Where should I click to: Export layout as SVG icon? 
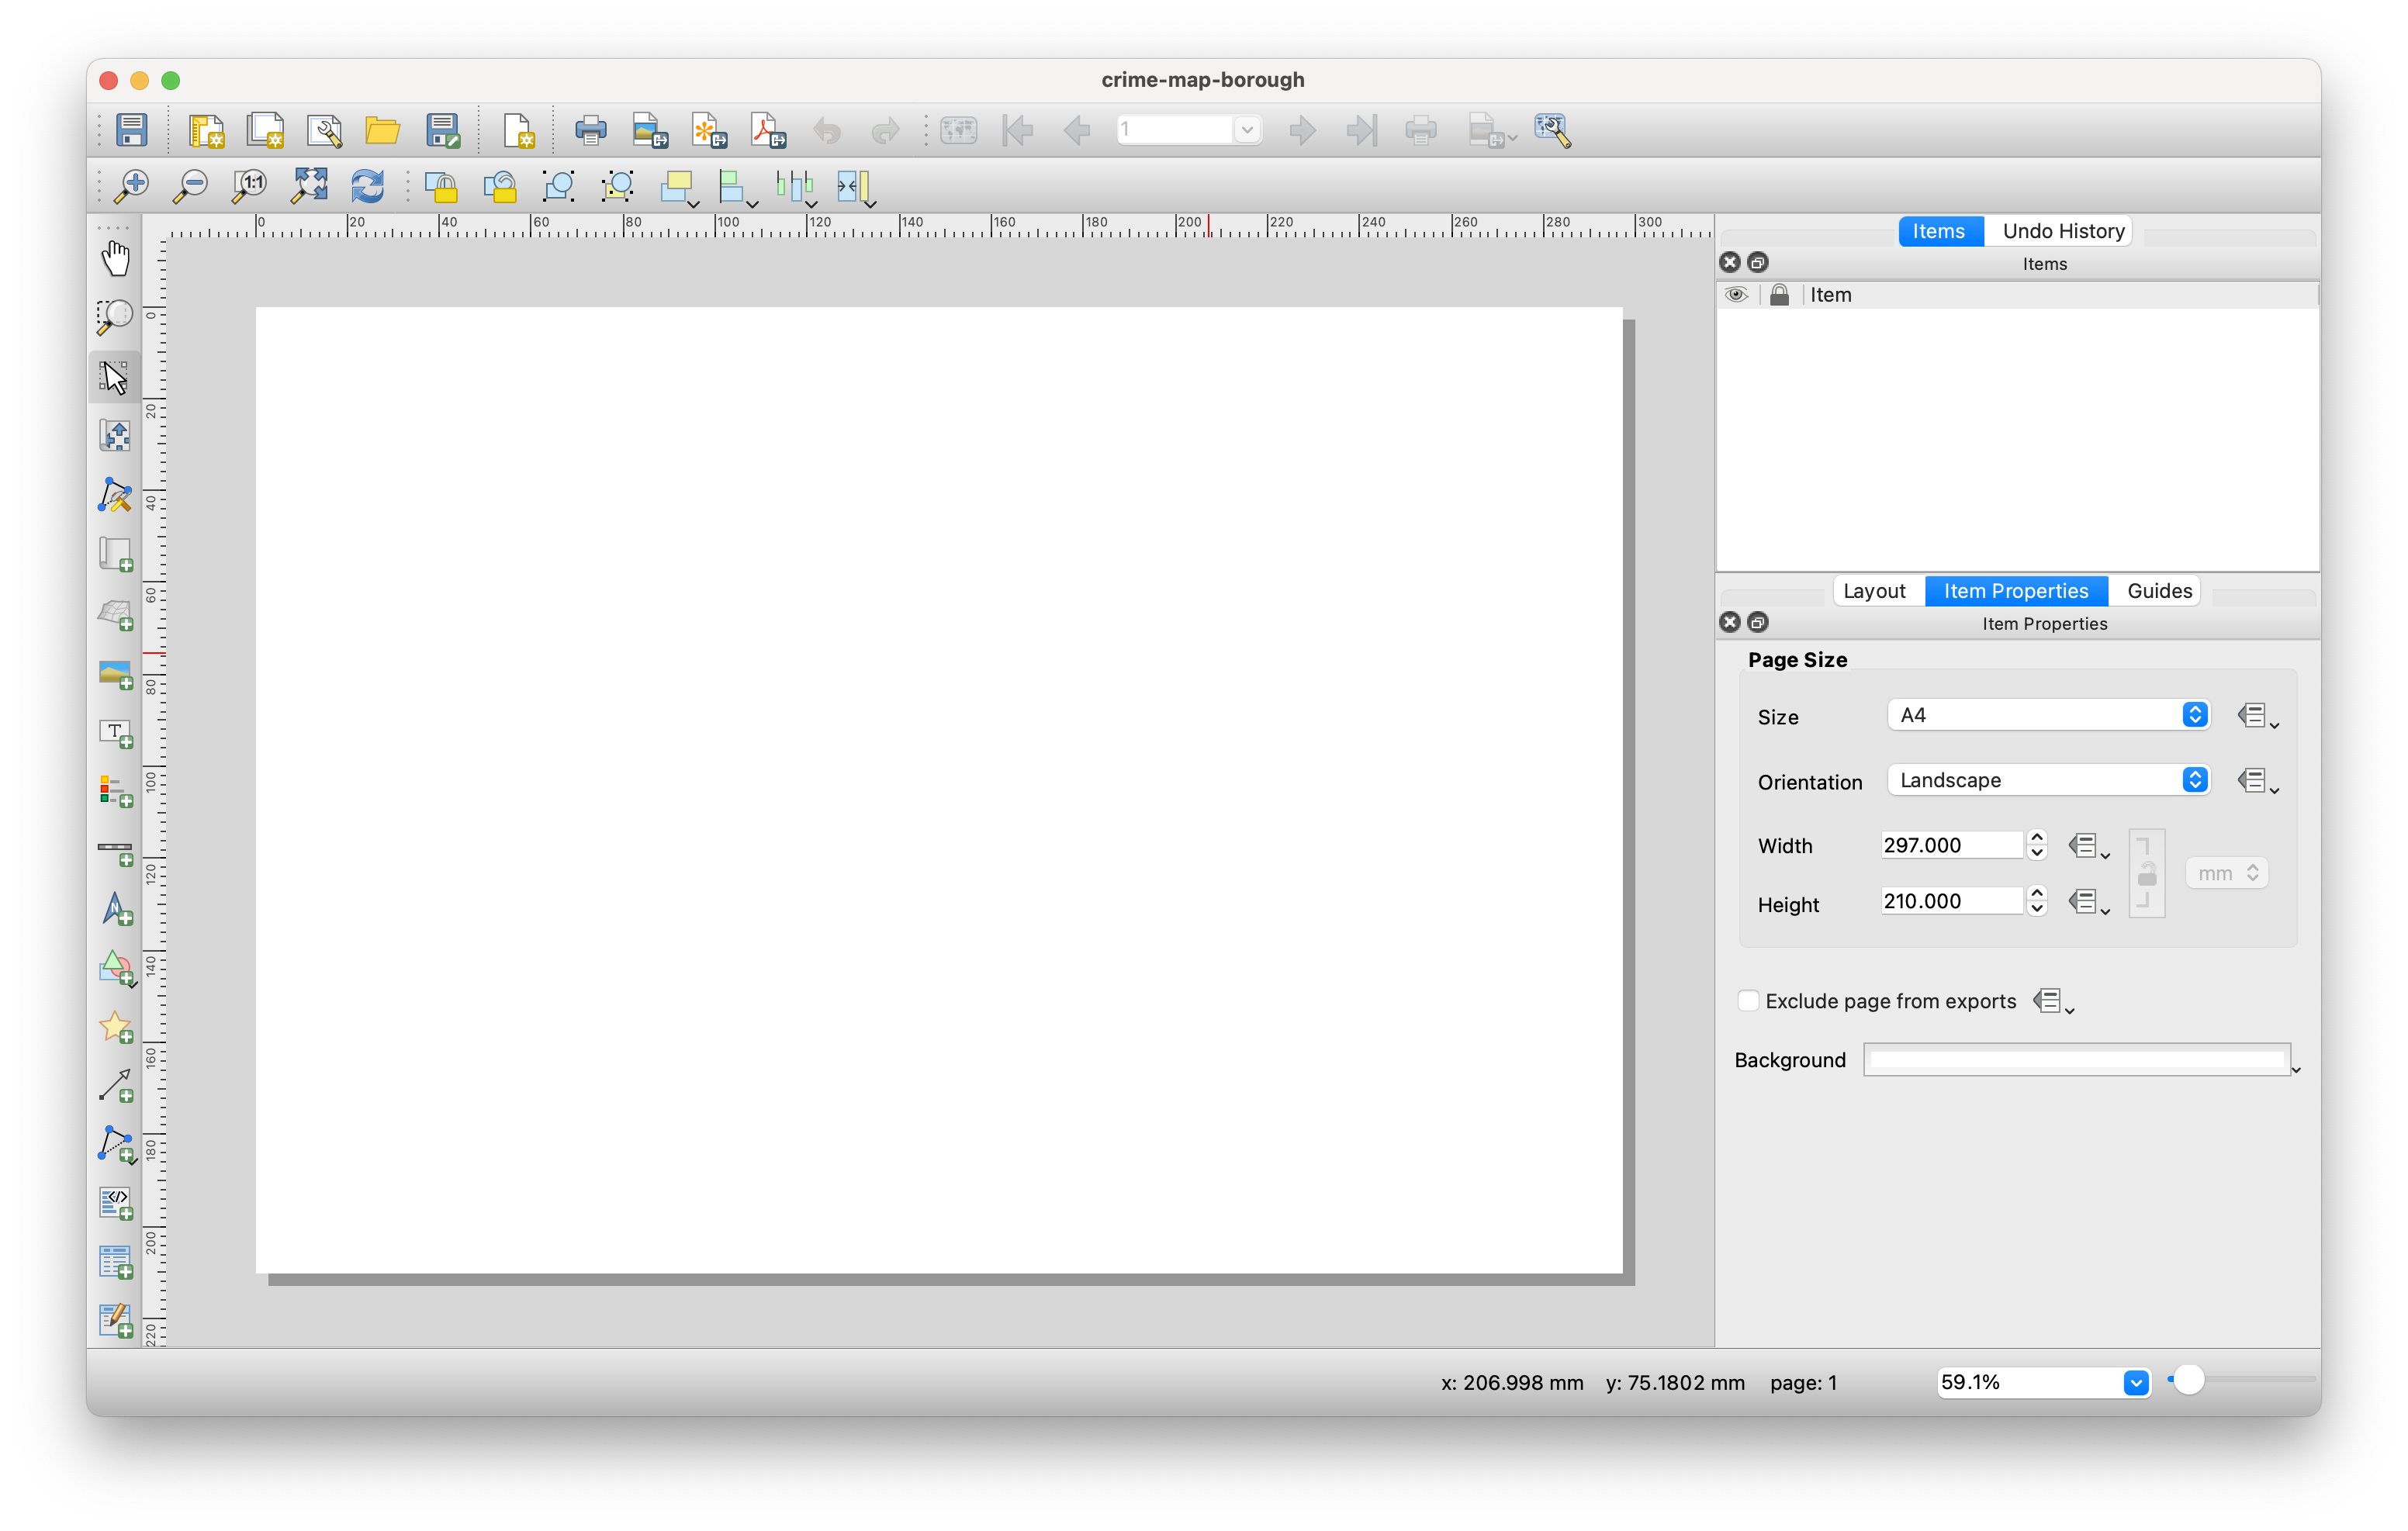[x=709, y=130]
